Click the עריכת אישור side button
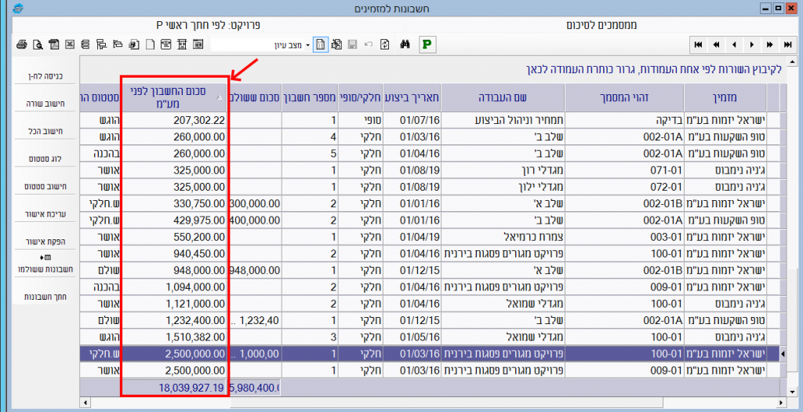This screenshot has width=803, height=412. click(x=45, y=214)
